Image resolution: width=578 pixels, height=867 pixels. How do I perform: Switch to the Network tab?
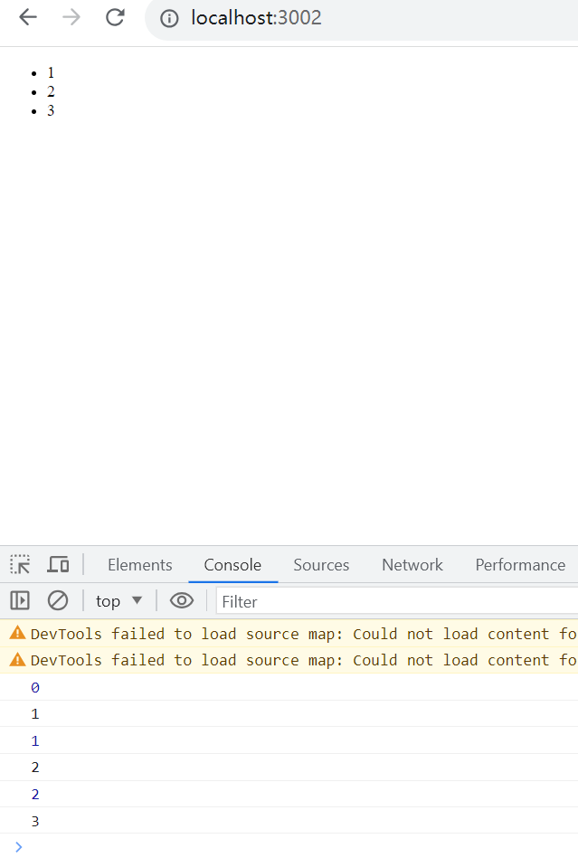point(412,564)
